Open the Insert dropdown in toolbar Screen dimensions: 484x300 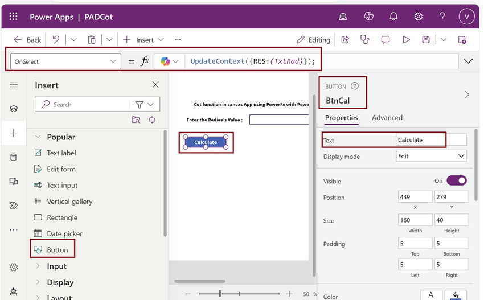[143, 39]
